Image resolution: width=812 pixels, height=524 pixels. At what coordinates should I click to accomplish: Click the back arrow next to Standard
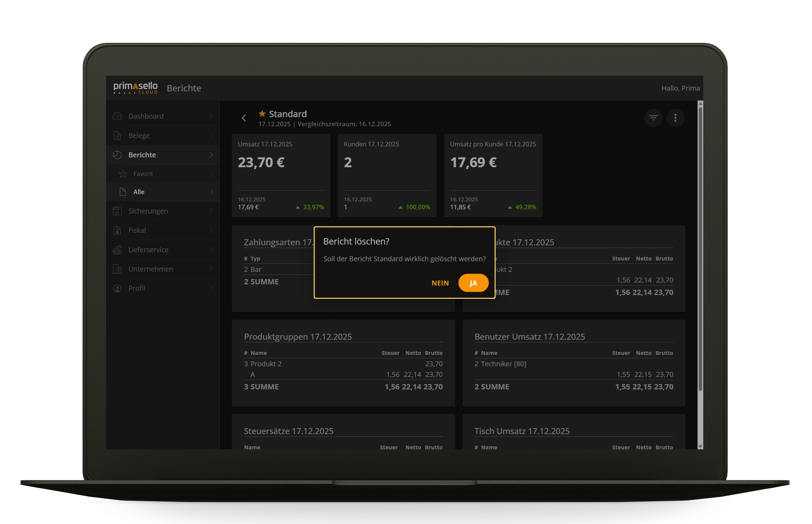tap(244, 118)
